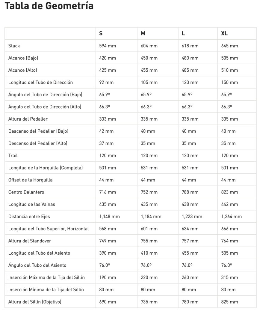Click 'Longitud del Tubo de Dirección' label

click(x=40, y=82)
